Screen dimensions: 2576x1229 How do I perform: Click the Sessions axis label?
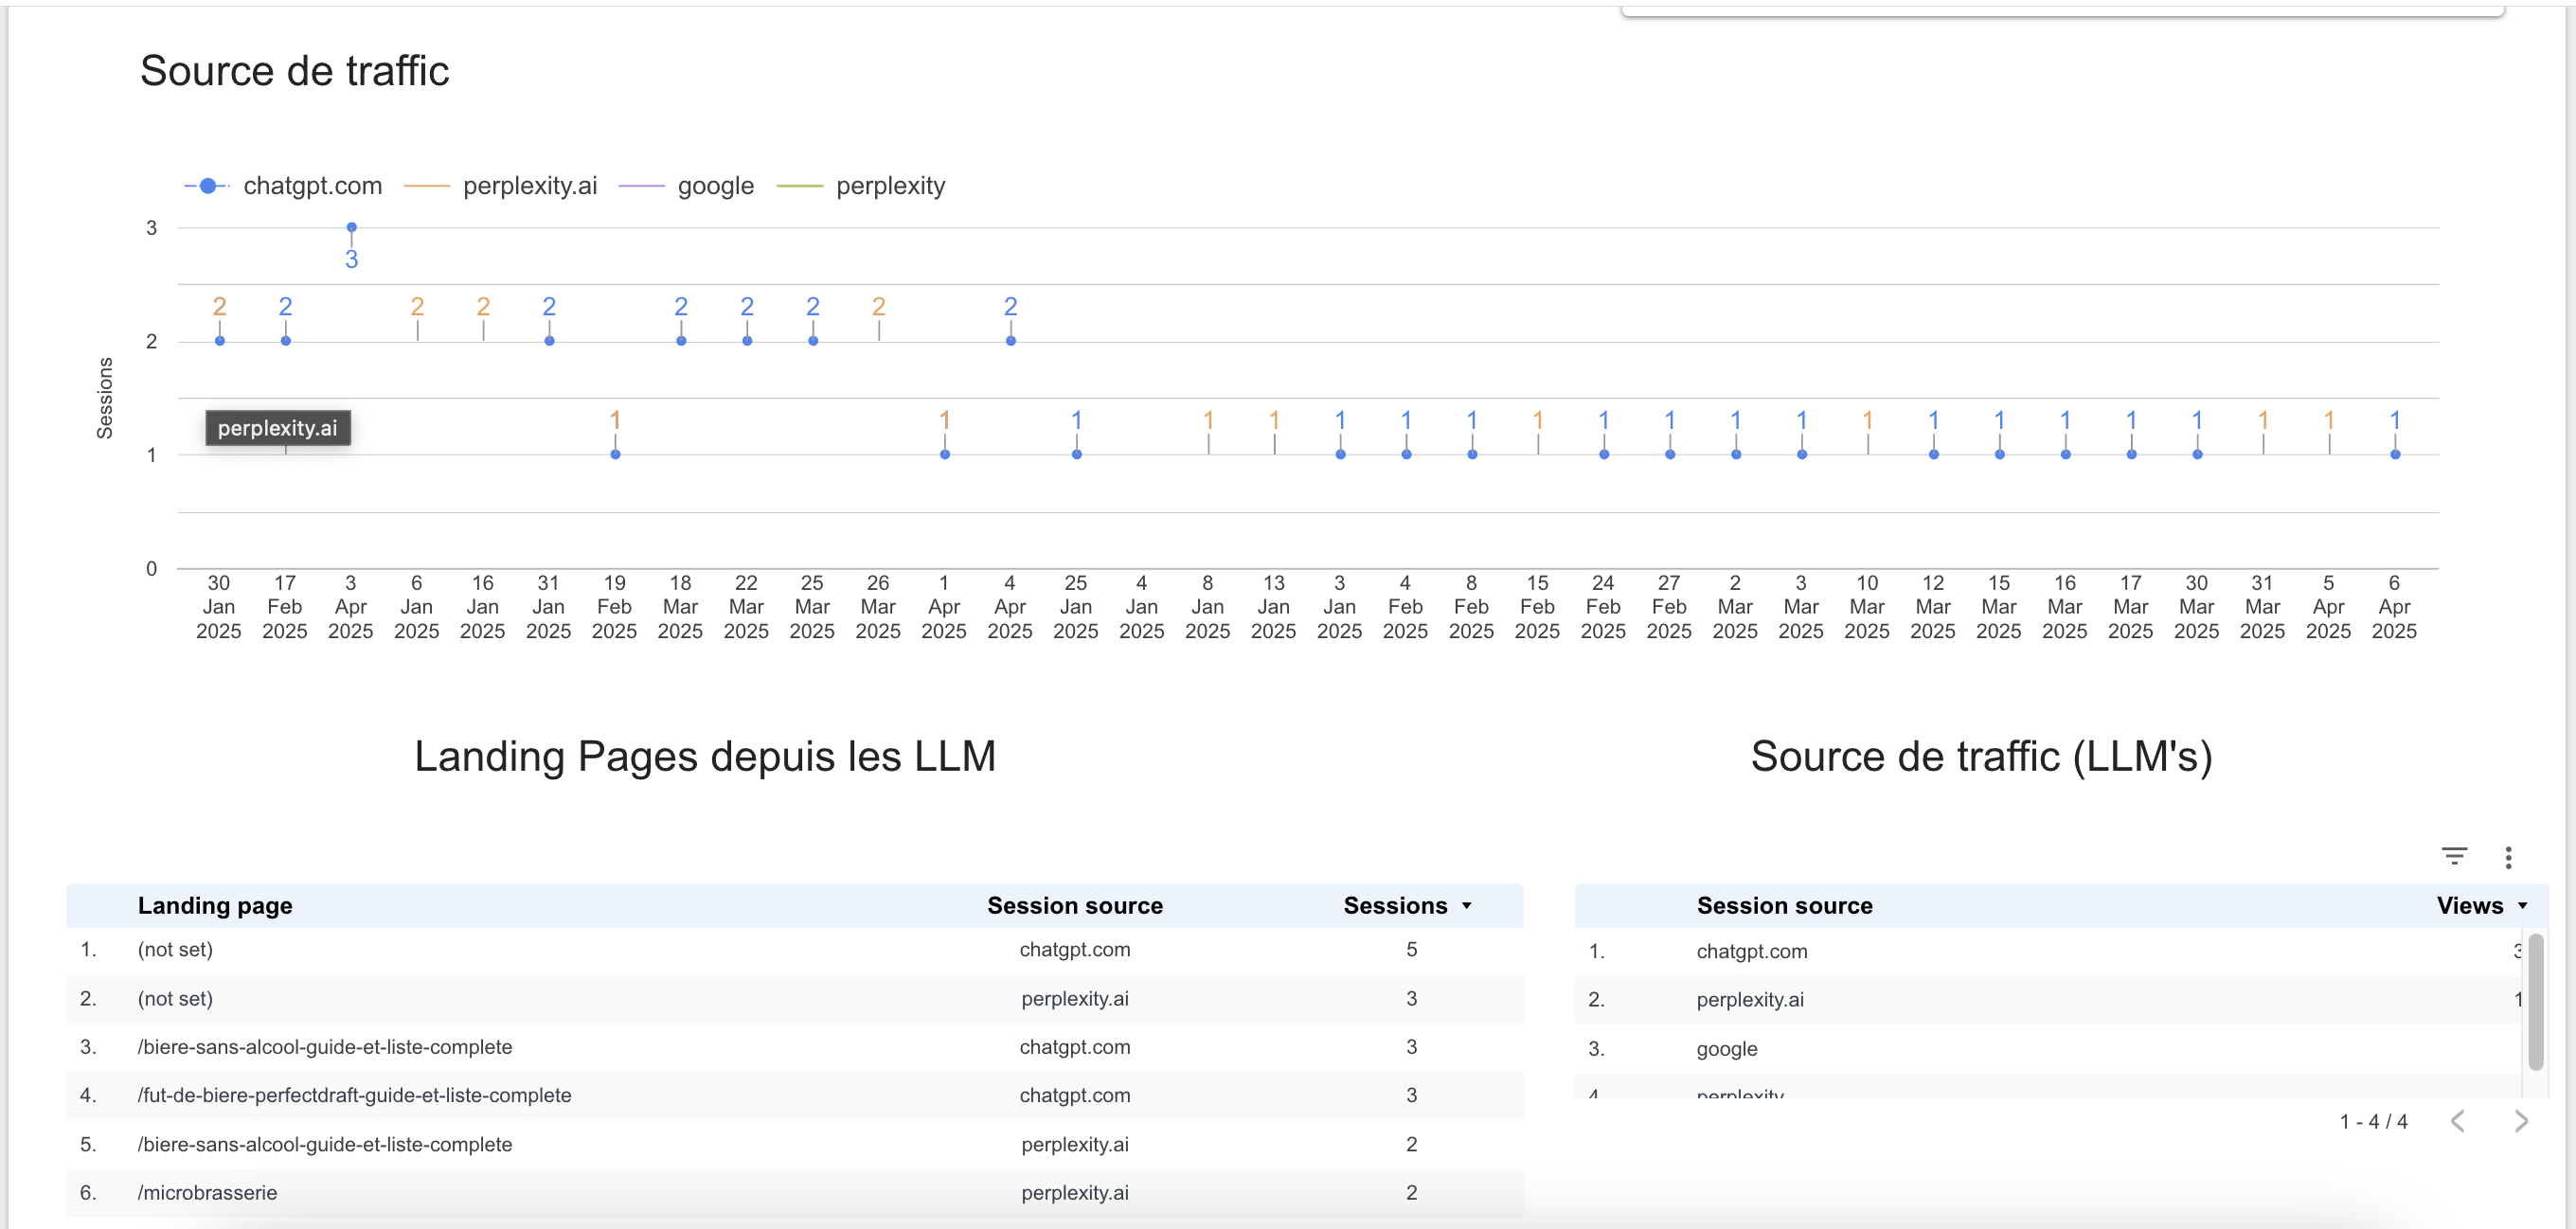coord(105,398)
